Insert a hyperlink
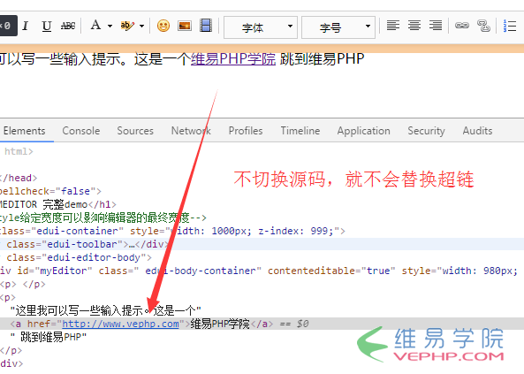The image size is (524, 374). 462,26
